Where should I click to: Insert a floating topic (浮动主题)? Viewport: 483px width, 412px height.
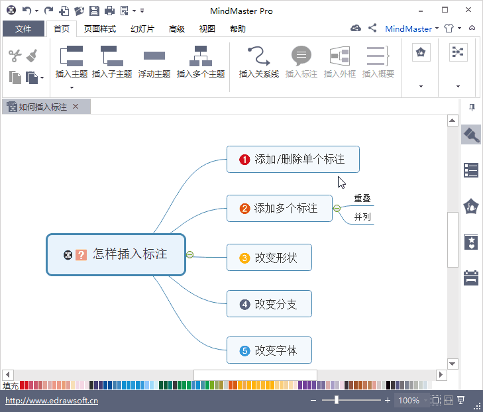(154, 55)
